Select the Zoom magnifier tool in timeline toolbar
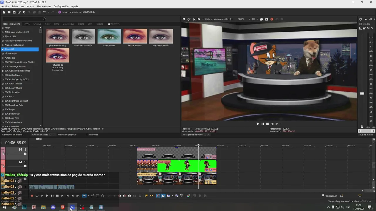Image resolution: width=376 pixels, height=211 pixels. (103, 196)
